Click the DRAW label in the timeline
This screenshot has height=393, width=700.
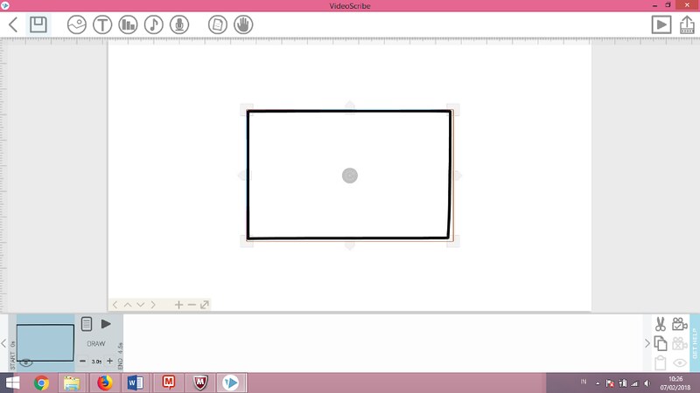[x=96, y=344]
